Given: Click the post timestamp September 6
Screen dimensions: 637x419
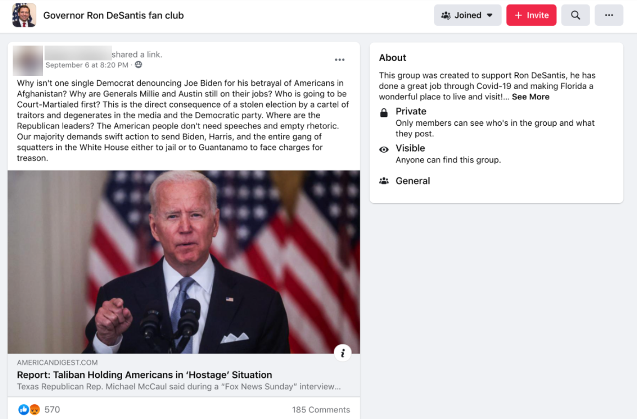Looking at the screenshot, I should [86, 65].
